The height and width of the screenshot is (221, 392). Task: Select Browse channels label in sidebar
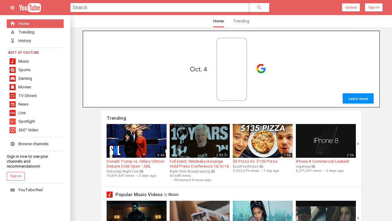point(33,144)
